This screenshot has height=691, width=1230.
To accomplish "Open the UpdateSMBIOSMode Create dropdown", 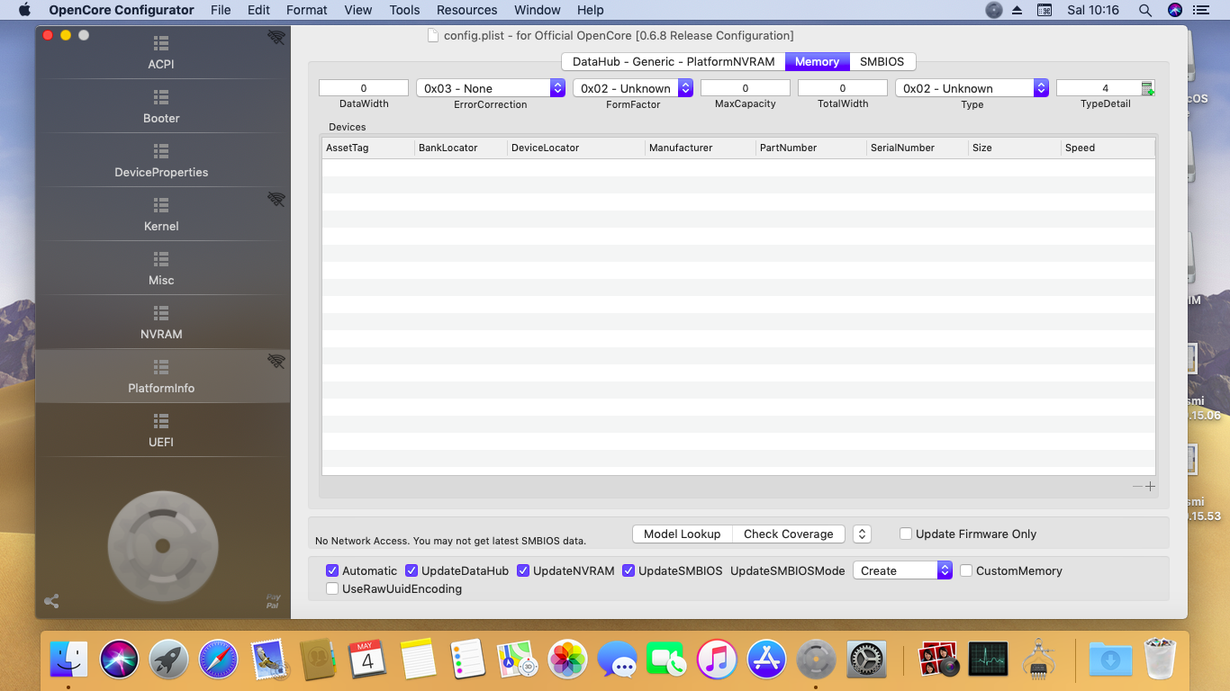I will point(902,570).
